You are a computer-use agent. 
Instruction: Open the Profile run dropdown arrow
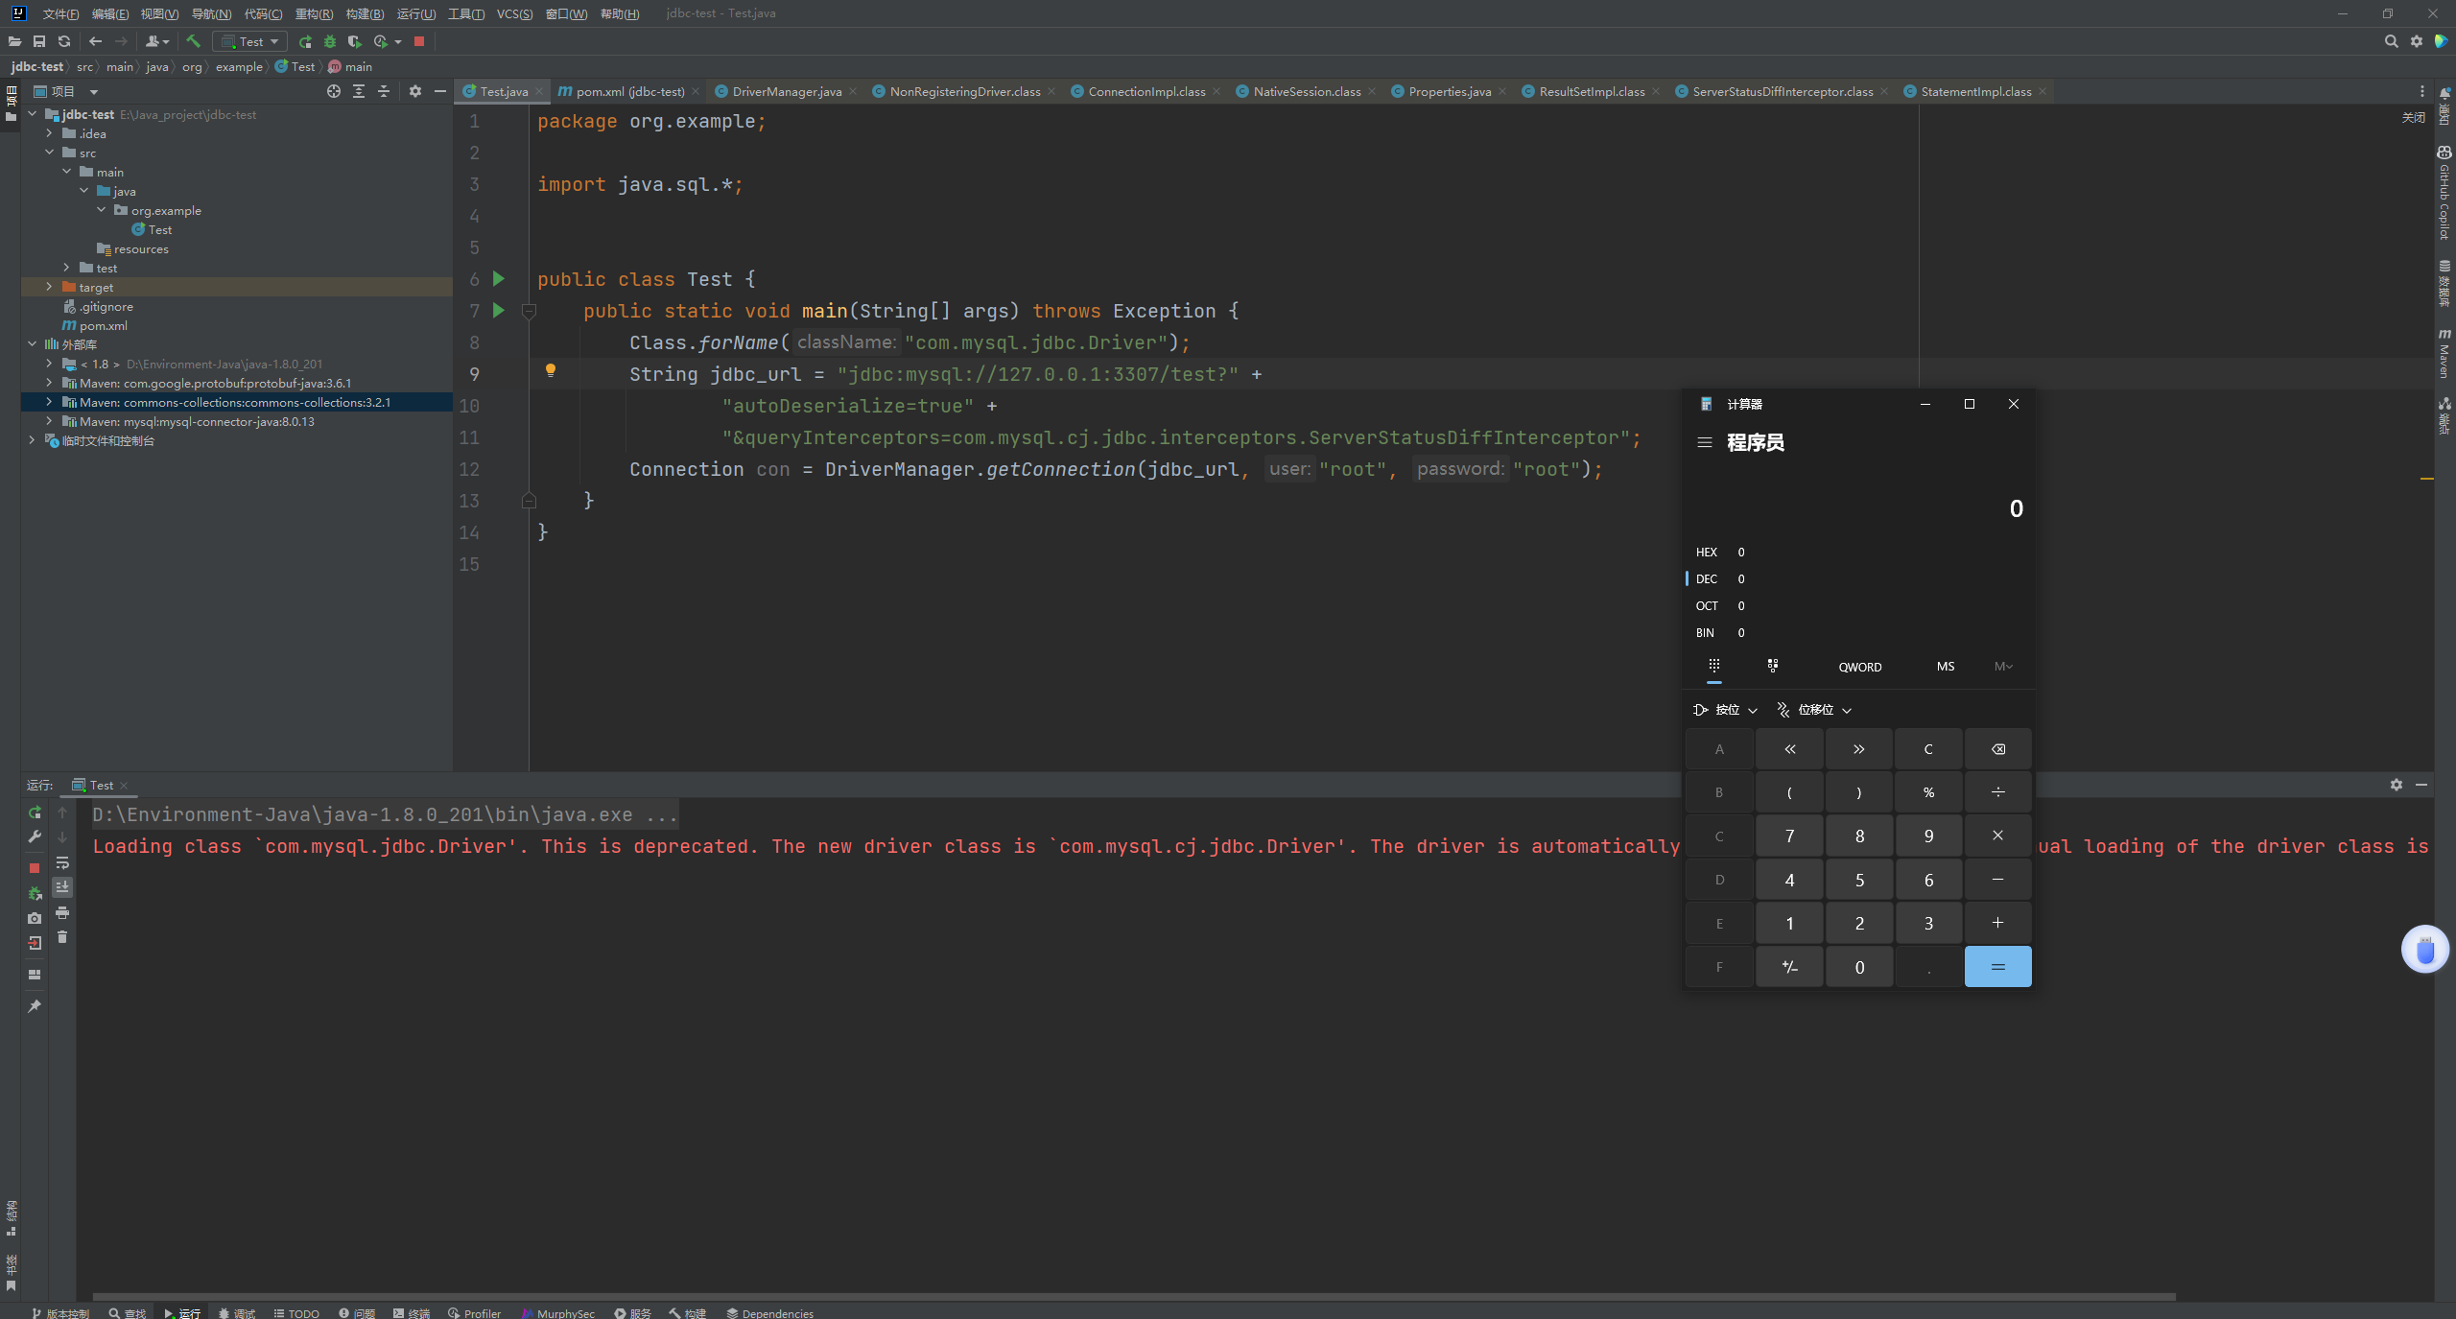click(398, 42)
